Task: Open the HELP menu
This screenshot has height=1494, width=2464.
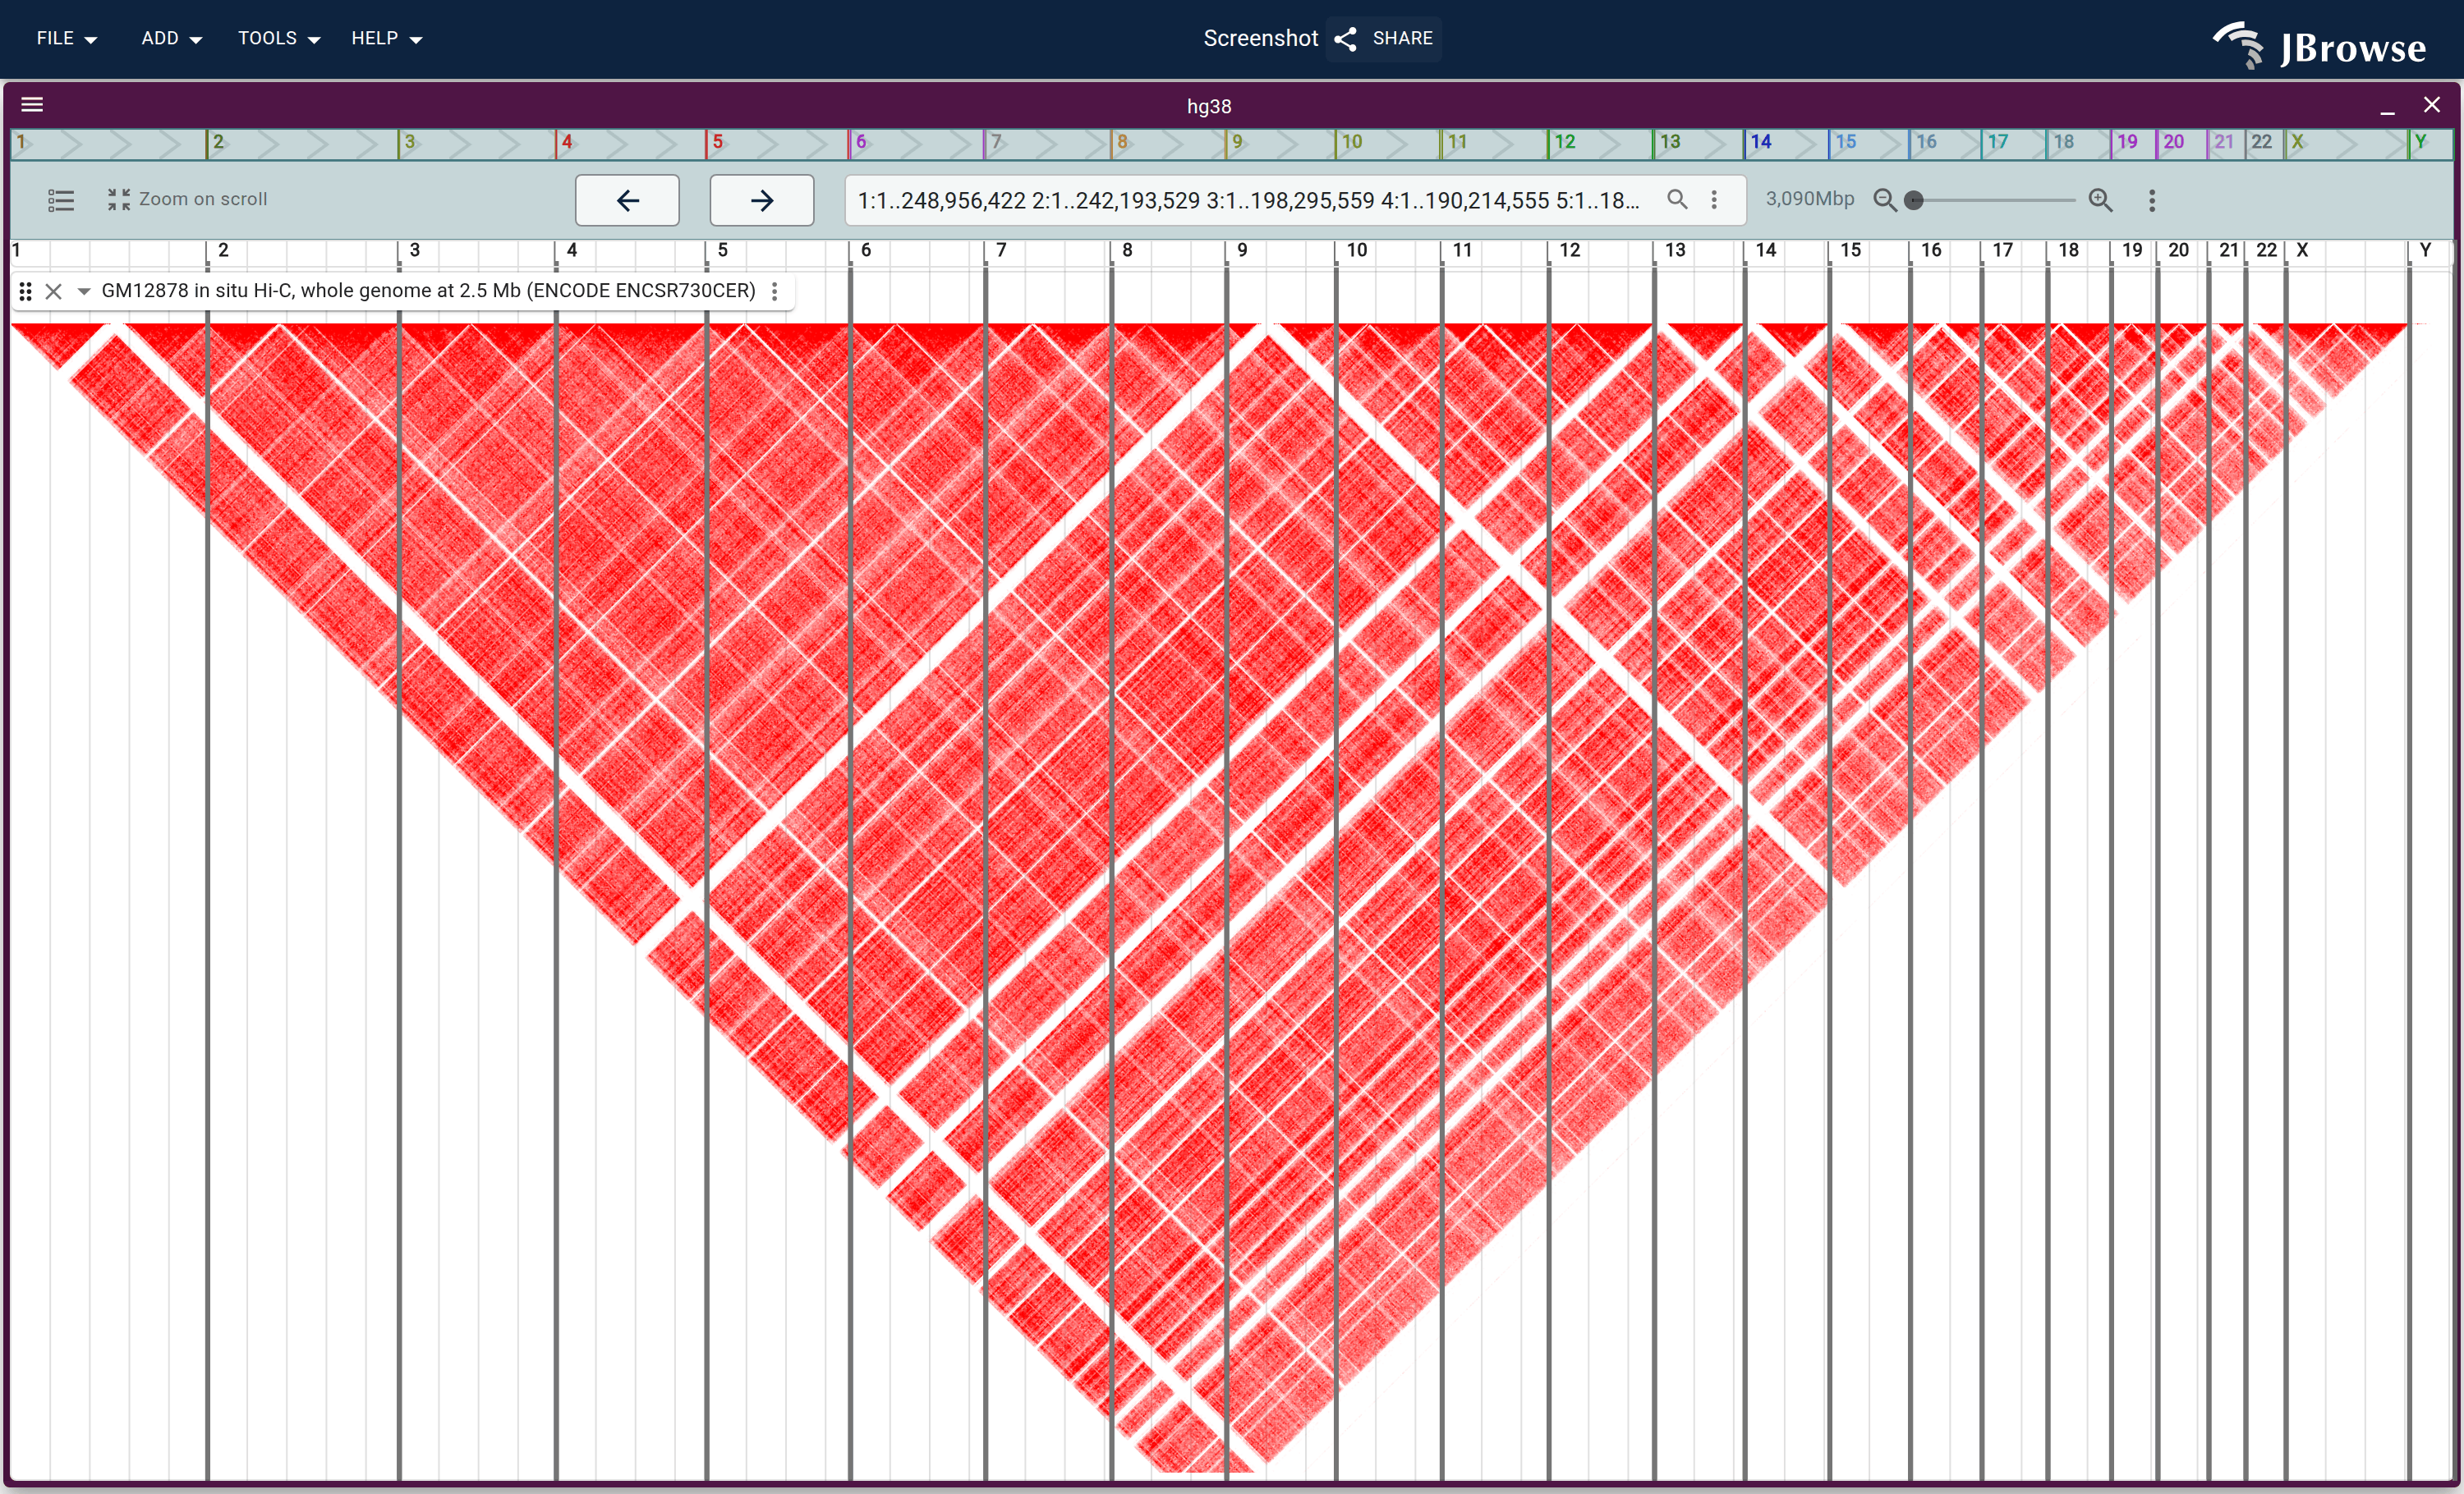Action: click(x=386, y=38)
